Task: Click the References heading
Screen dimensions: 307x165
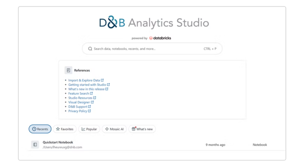Action: [x=82, y=70]
